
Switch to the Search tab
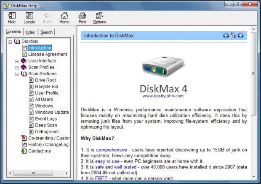[46, 32]
